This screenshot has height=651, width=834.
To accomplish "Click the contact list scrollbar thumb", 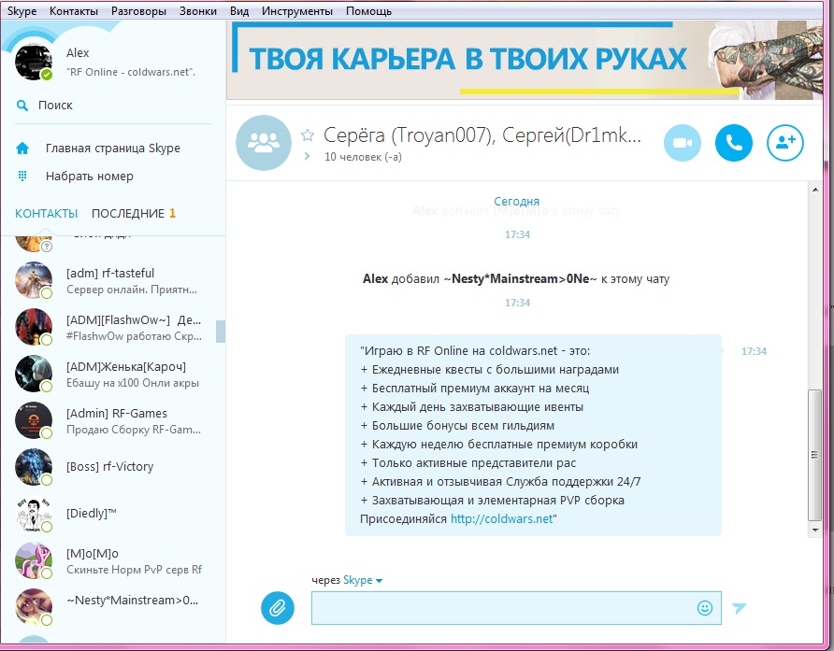I will click(221, 331).
